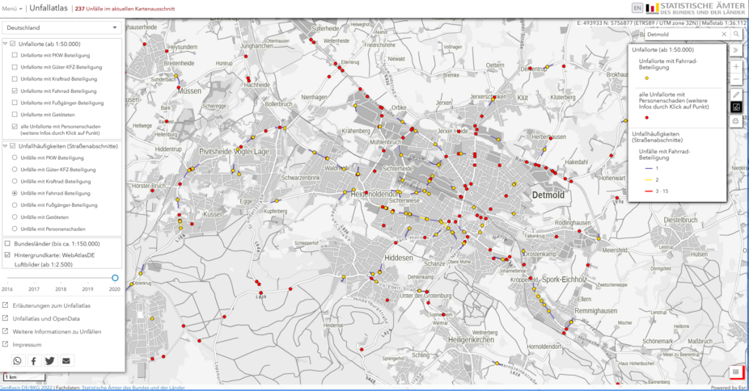The image size is (749, 391).
Task: Click Luftbilder (ab 1:2.500) text
Action: [43, 264]
